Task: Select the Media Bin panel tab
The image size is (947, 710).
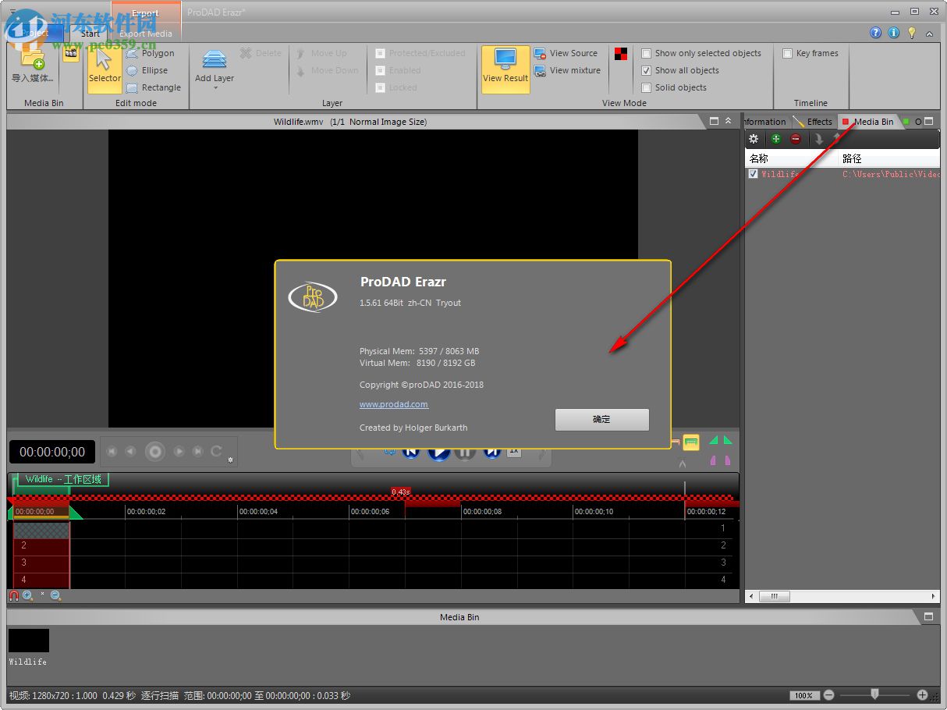Action: pos(867,122)
